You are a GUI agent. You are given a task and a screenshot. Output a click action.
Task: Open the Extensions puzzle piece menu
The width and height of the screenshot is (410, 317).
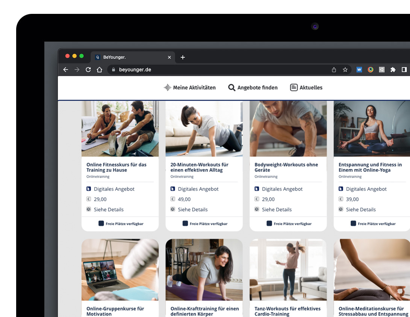pos(393,70)
